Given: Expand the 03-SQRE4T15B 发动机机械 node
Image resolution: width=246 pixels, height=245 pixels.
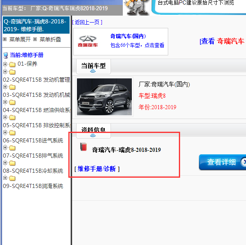Looking at the screenshot, I should (5, 87).
